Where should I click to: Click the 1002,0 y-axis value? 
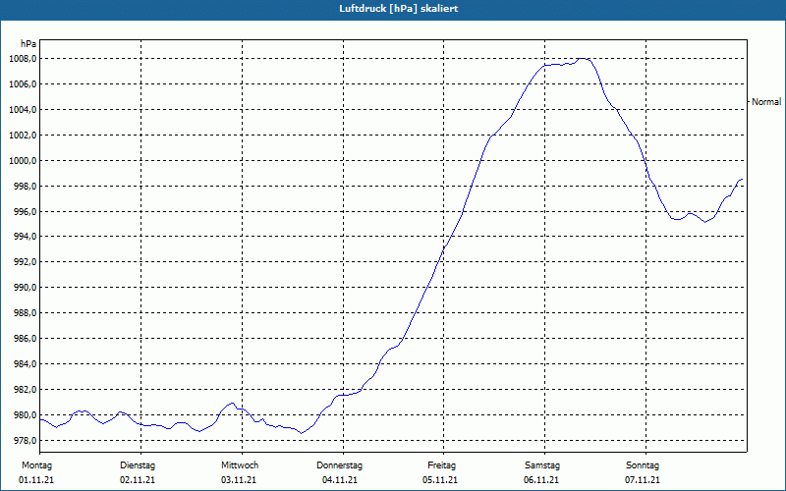(23, 136)
